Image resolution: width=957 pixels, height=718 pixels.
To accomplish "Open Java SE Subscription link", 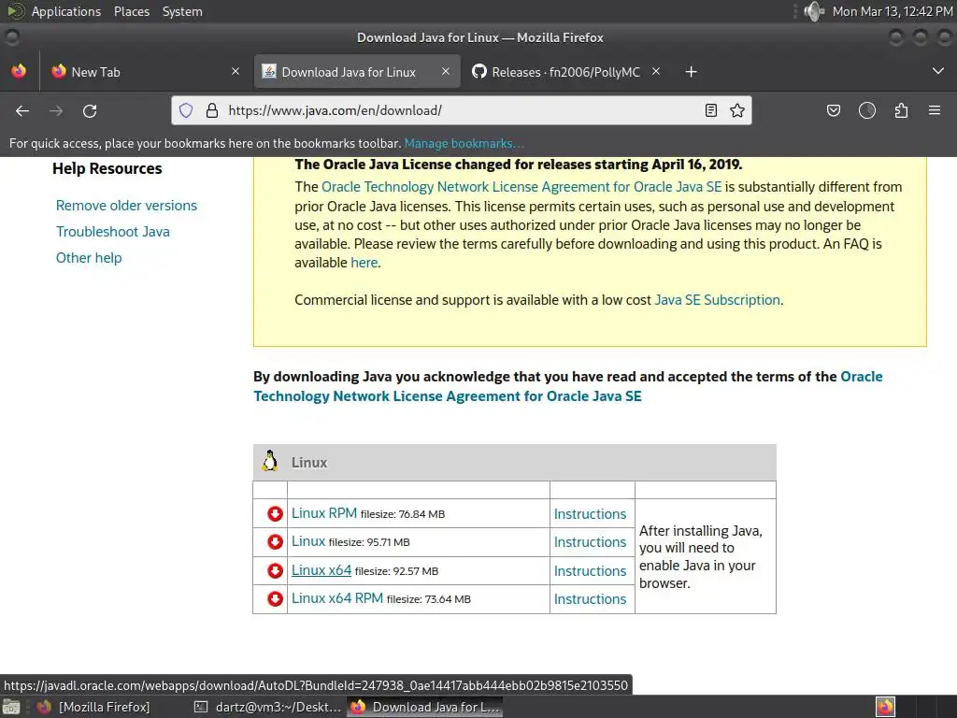I will 717,300.
